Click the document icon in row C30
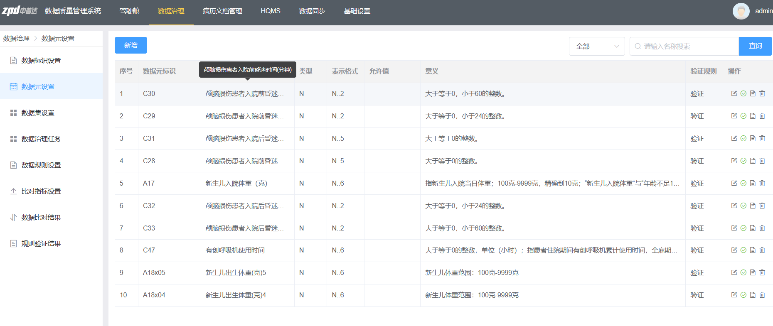 tap(753, 93)
